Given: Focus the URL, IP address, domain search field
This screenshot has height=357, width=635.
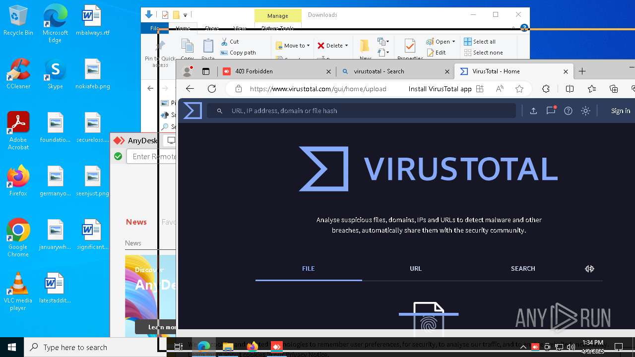Looking at the screenshot, I should 361,111.
